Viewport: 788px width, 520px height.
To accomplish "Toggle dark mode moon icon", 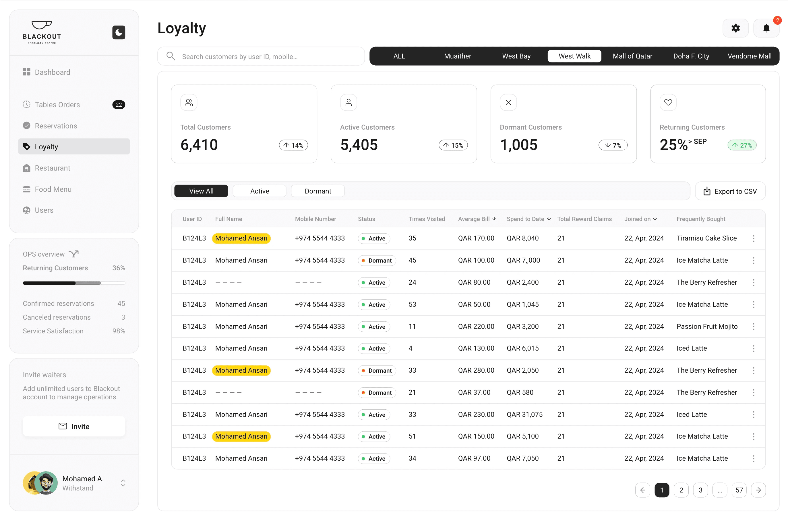I will tap(119, 32).
